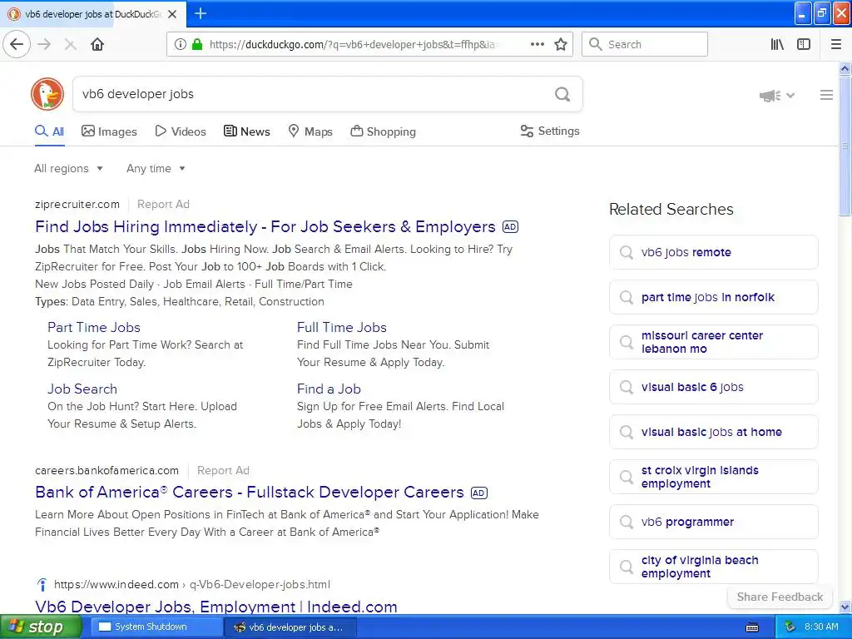Open the Firefox hamburger menu

tap(836, 44)
